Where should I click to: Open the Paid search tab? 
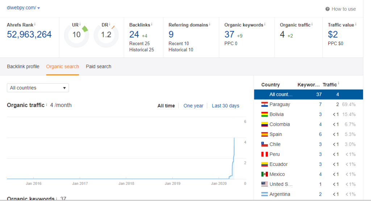coord(99,67)
